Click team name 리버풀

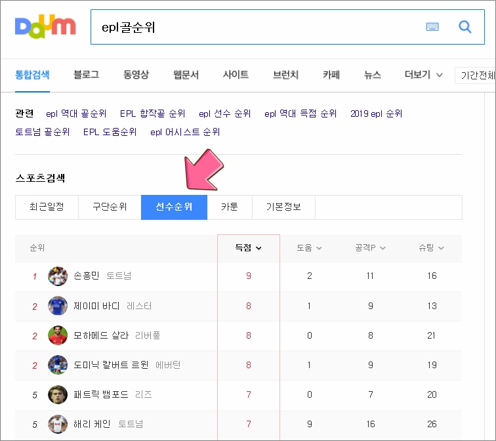[148, 335]
